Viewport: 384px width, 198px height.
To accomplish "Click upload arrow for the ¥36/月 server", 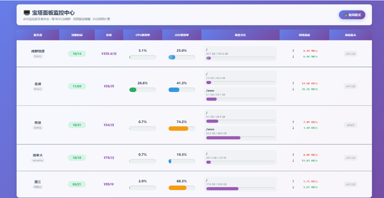I will pyautogui.click(x=293, y=83).
